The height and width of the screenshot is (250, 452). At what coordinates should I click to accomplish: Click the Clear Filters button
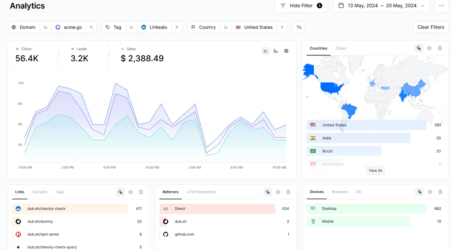pos(430,28)
